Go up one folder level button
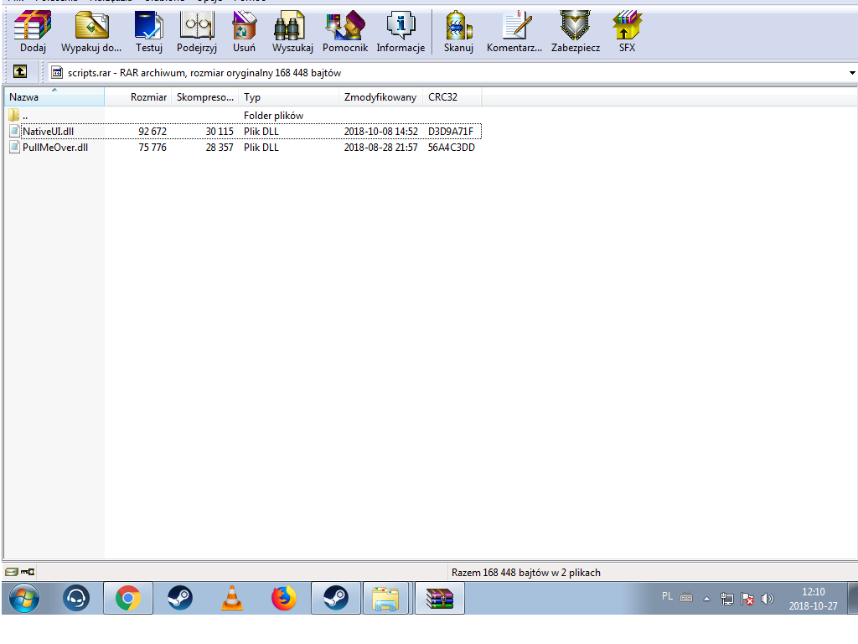 [x=20, y=72]
